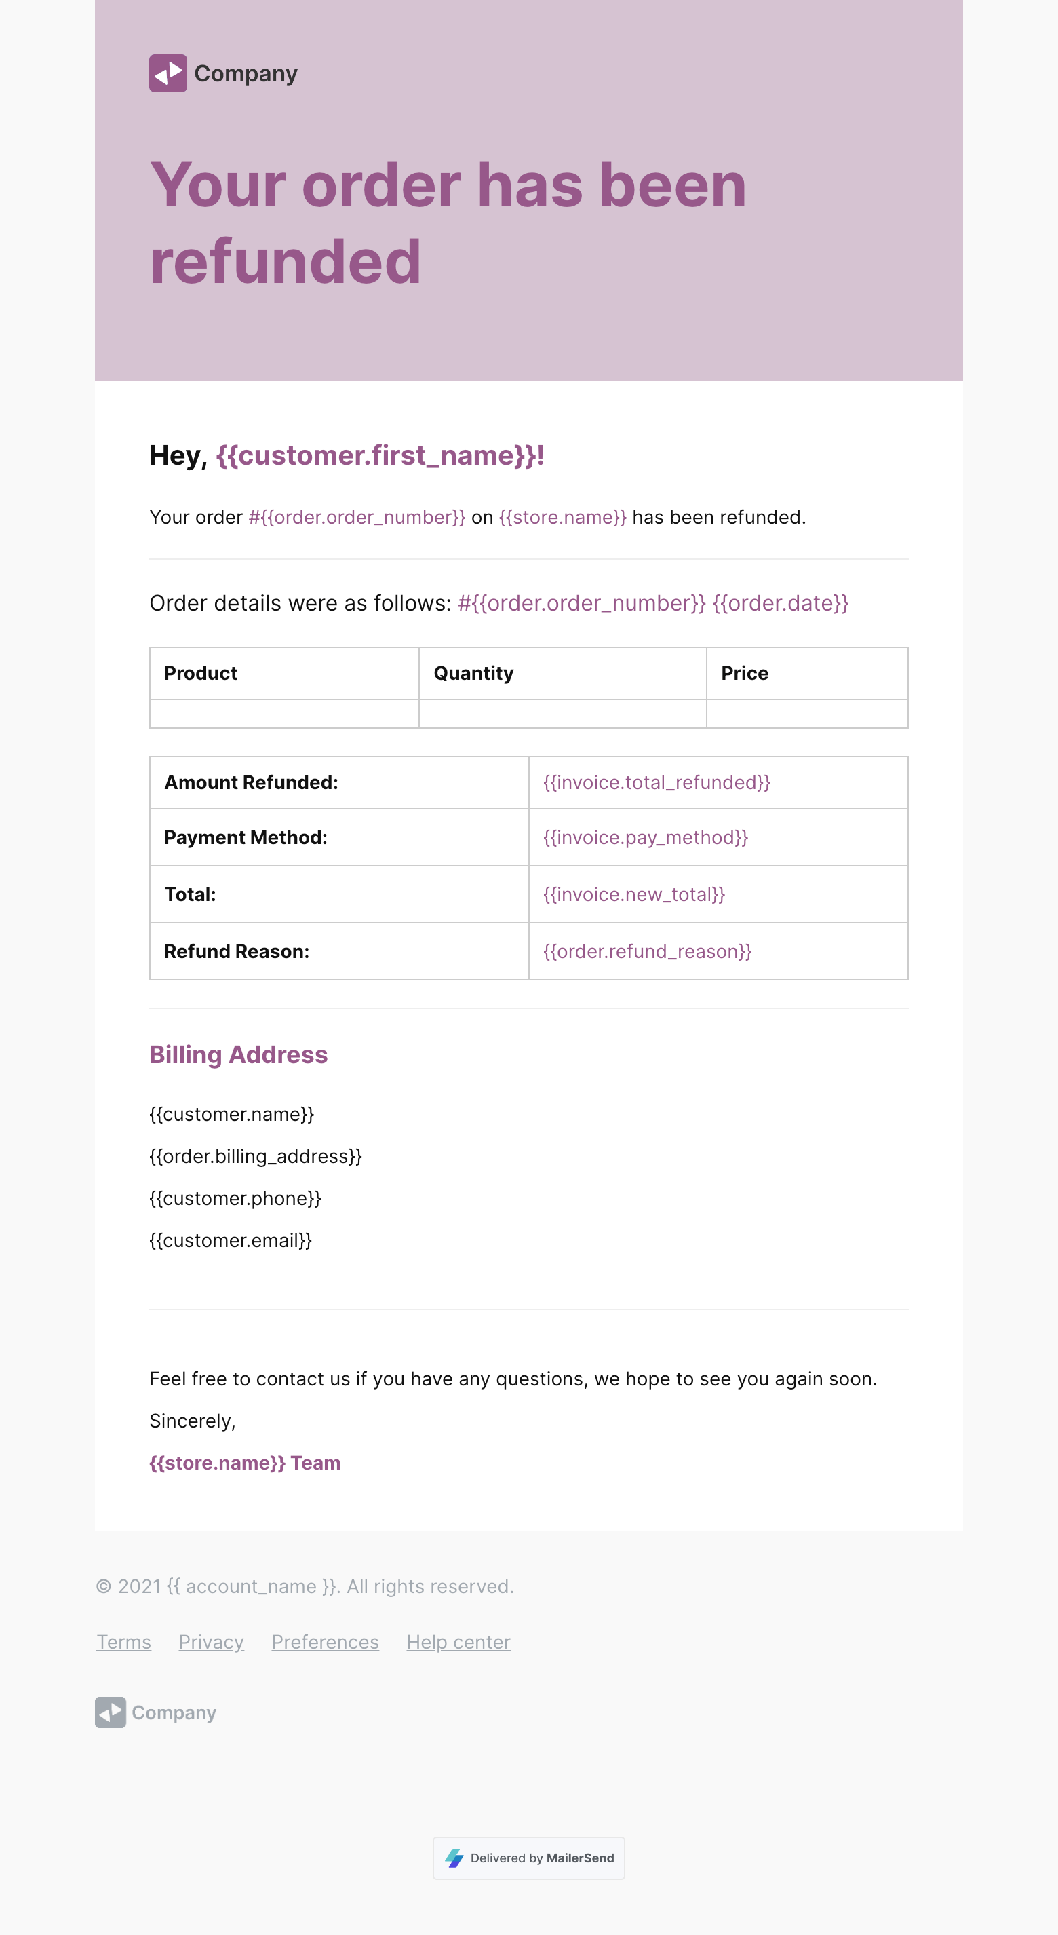Click the {{invoice.new_total}} value
1058x1935 pixels.
pyautogui.click(x=633, y=895)
